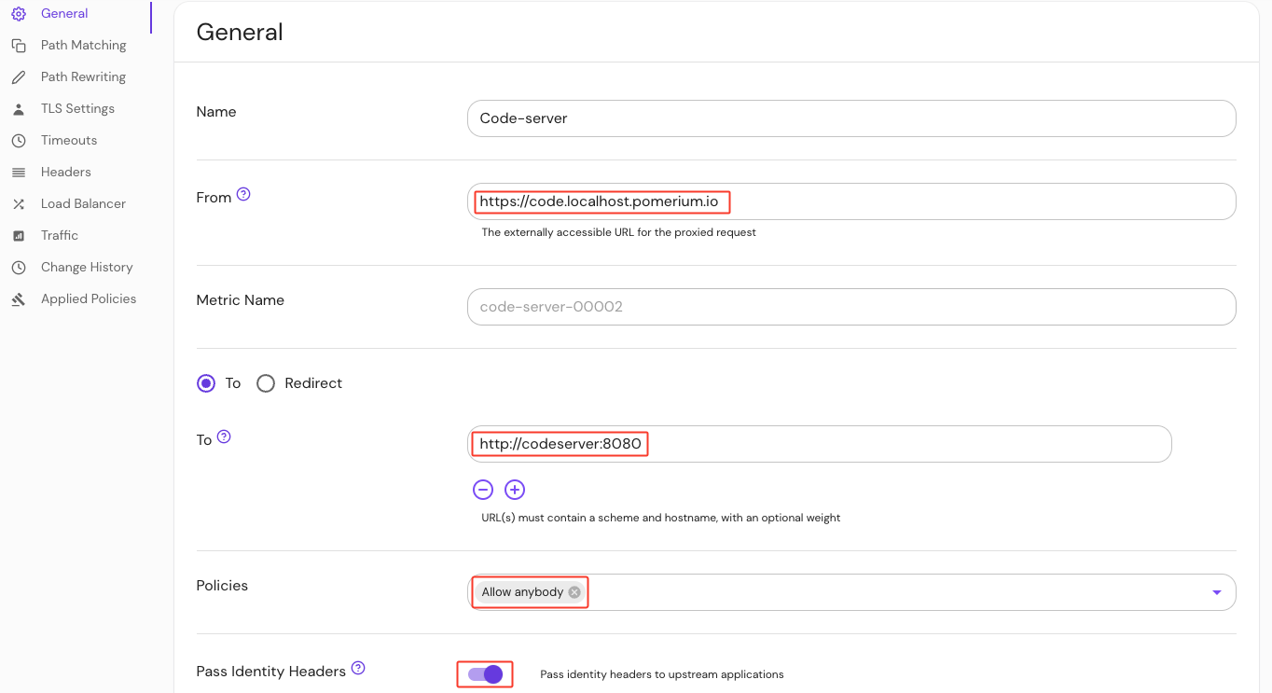The width and height of the screenshot is (1272, 693).
Task: Expand the Policies dropdown arrow
Action: coord(1216,592)
